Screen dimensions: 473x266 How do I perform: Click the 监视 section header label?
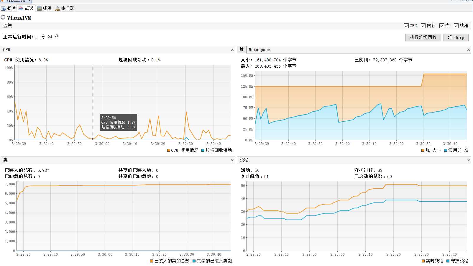(8, 26)
